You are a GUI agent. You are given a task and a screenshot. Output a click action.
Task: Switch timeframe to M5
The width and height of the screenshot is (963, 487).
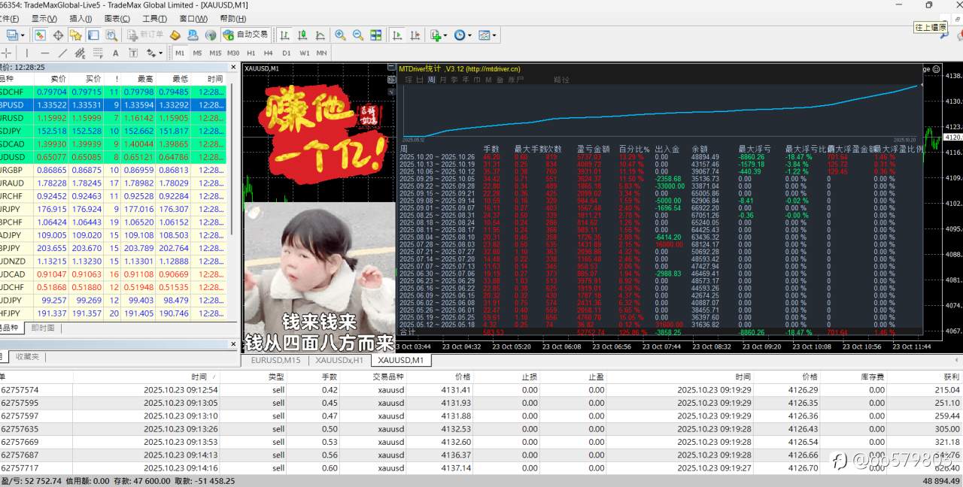(197, 53)
